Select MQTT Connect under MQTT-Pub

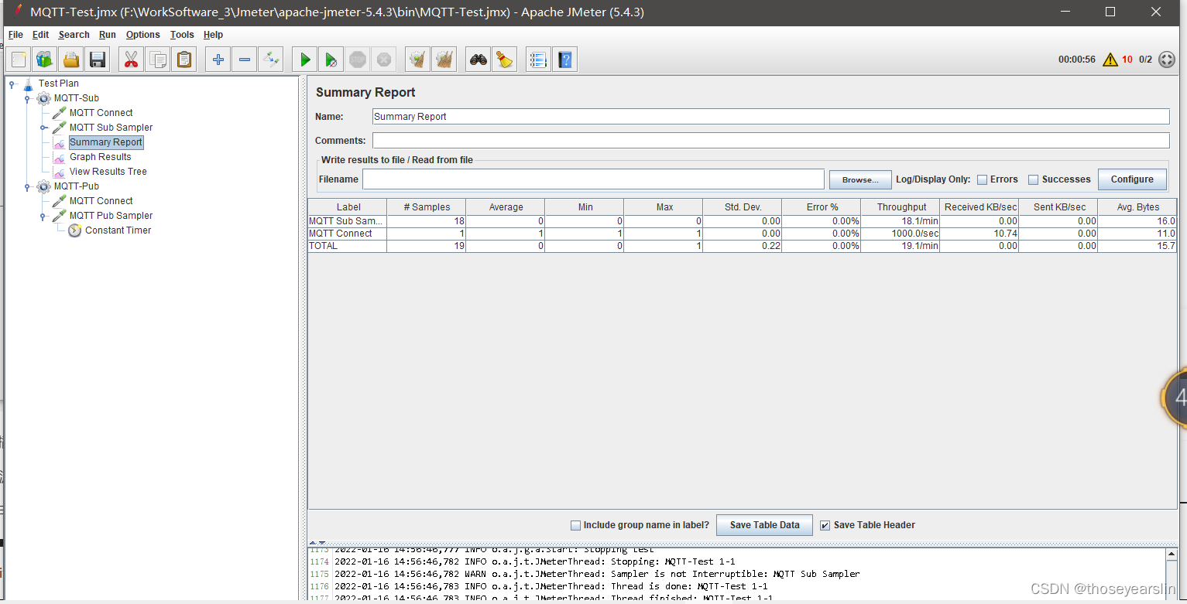(x=101, y=201)
